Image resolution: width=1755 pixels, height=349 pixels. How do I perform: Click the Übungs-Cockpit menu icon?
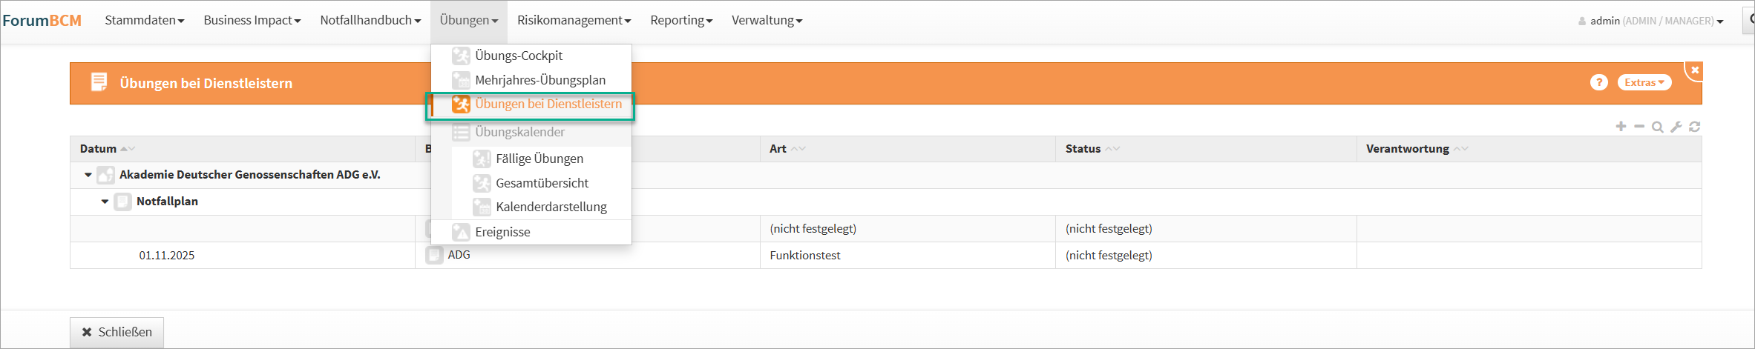[x=461, y=56]
